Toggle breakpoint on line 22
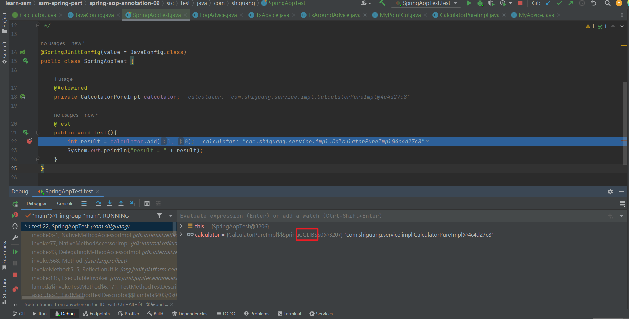The width and height of the screenshot is (629, 319). click(x=30, y=141)
